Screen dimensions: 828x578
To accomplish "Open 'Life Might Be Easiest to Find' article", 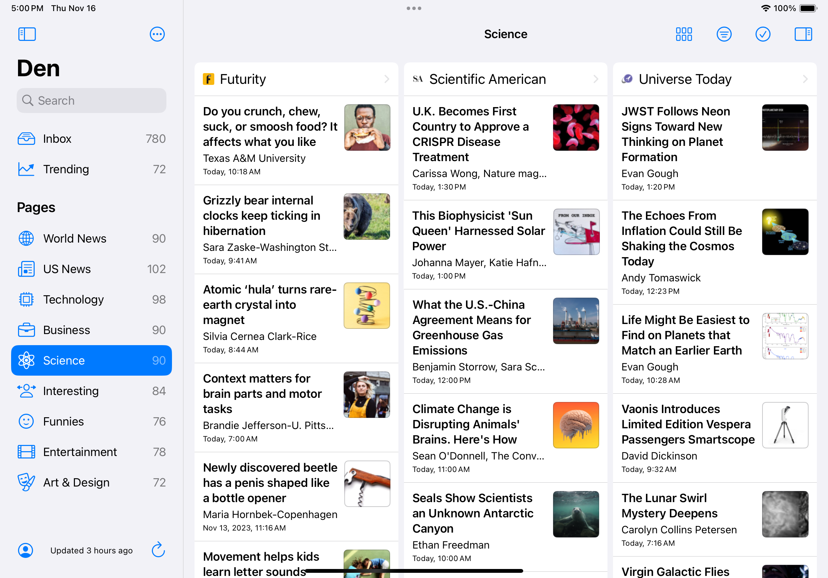I will pos(715,349).
